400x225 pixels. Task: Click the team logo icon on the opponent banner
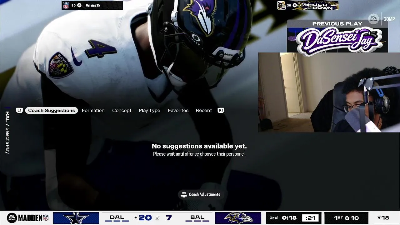281,5
